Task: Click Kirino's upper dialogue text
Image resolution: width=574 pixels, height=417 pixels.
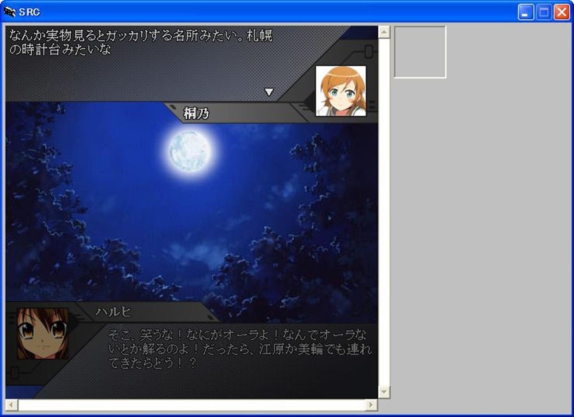Action: pyautogui.click(x=140, y=43)
